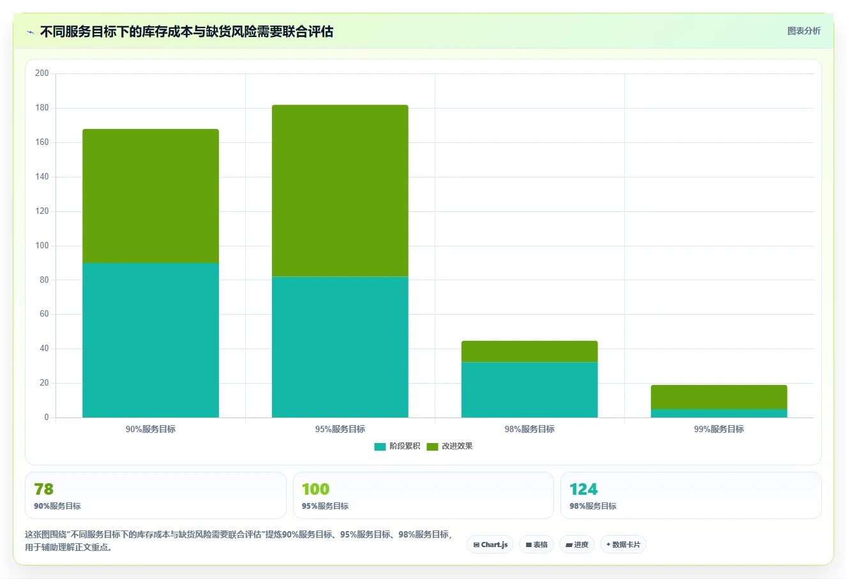This screenshot has width=847, height=579.
Task: Click the y-axis value 200
Action: 42,73
